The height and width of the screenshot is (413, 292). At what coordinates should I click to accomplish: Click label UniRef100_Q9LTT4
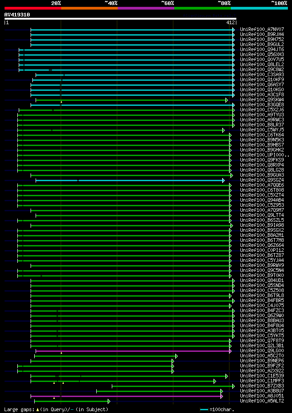262,215
